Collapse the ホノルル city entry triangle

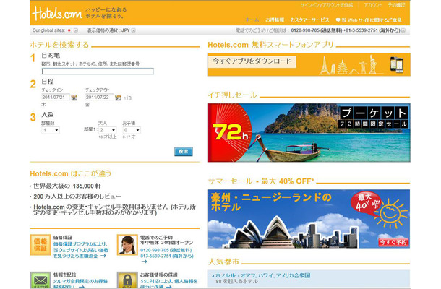[213, 276]
